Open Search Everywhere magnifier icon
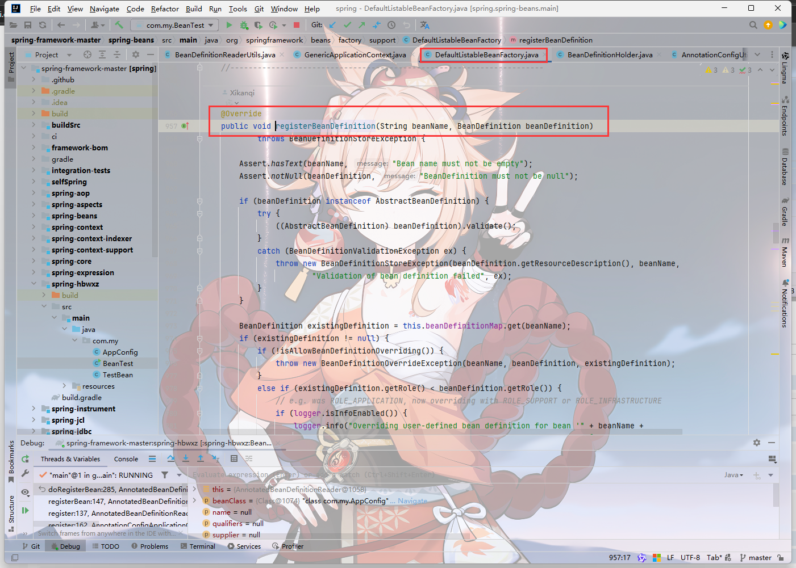Screen dimensions: 796x568 (753, 25)
